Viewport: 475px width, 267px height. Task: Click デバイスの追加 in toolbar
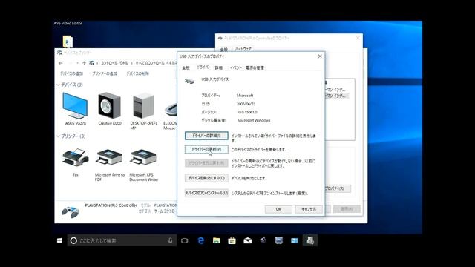click(71, 73)
